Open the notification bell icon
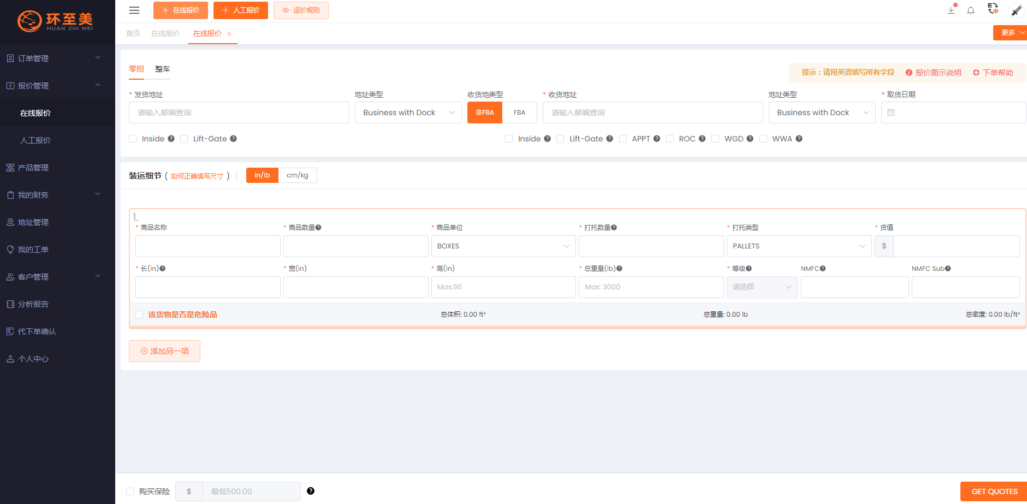 pos(971,10)
